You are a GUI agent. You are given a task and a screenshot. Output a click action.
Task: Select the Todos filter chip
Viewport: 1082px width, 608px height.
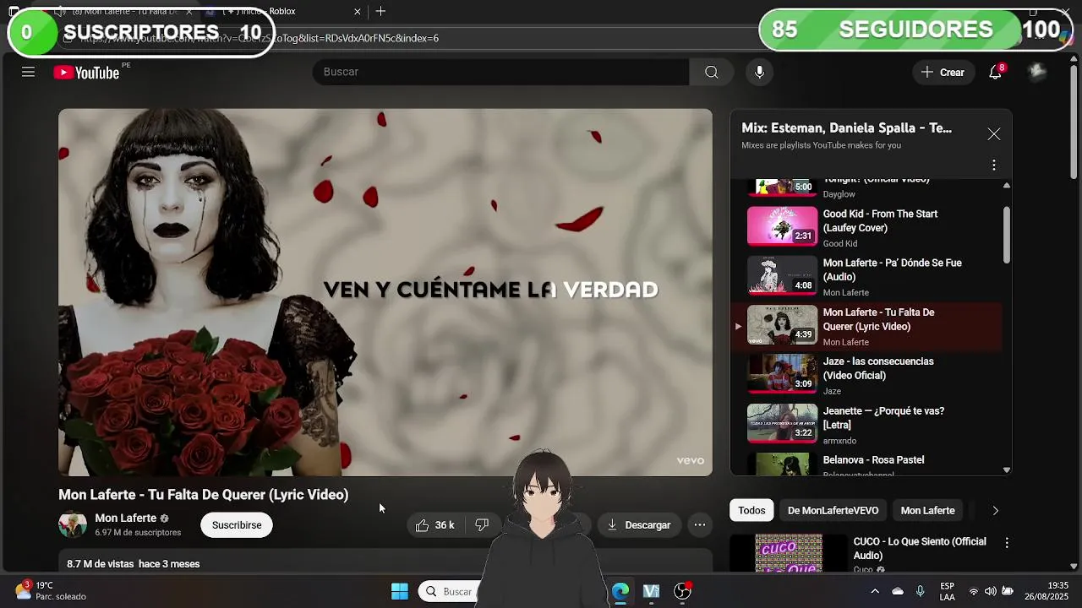coord(751,510)
